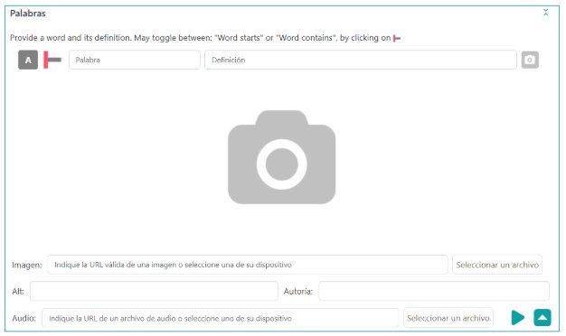Choose audio with Seleccionar un archivo

click(448, 318)
